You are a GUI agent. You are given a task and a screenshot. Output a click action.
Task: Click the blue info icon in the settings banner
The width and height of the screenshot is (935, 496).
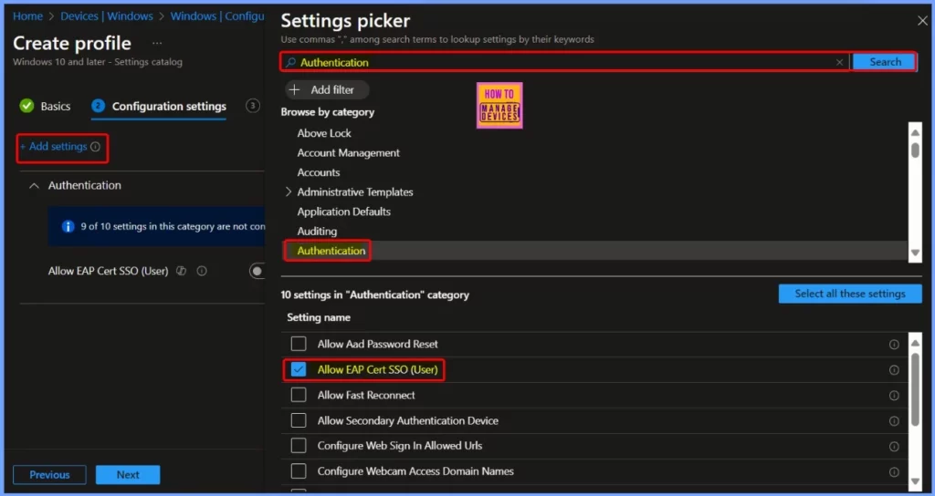point(68,226)
